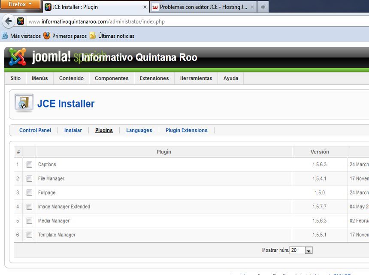369x275 pixels.
Task: Click version 1.5.4.1 of File Manager
Action: coord(319,179)
